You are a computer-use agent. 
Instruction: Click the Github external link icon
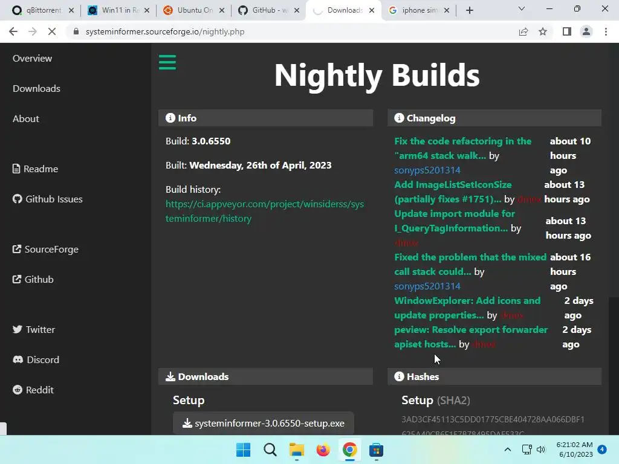(16, 279)
